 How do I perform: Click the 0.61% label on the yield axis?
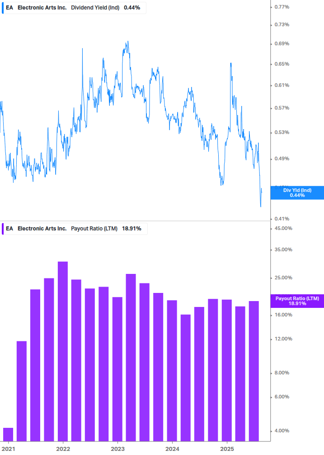282,85
